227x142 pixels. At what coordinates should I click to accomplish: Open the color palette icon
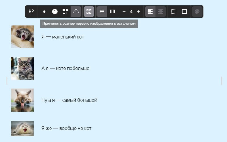coord(197,12)
